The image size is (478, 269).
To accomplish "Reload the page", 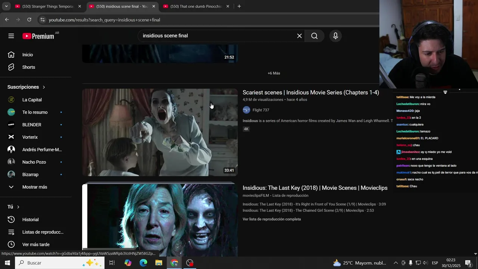I will [x=30, y=20].
